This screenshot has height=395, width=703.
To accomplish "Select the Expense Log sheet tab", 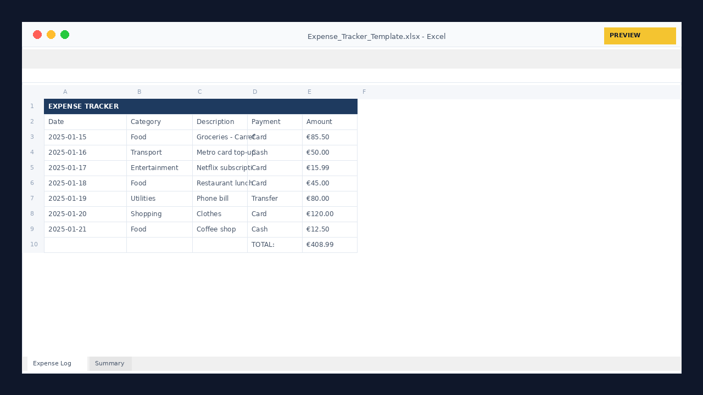I will (52, 363).
